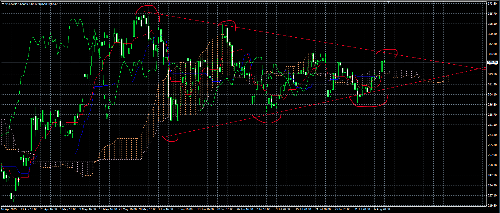Click the red arc under the 3 Jun low

tap(170, 141)
